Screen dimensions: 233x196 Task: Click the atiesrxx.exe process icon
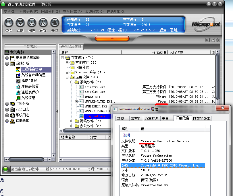click(x=81, y=87)
